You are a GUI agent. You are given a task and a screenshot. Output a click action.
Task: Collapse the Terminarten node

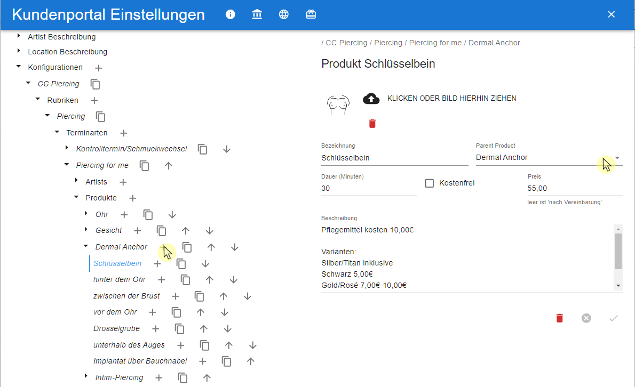click(57, 132)
